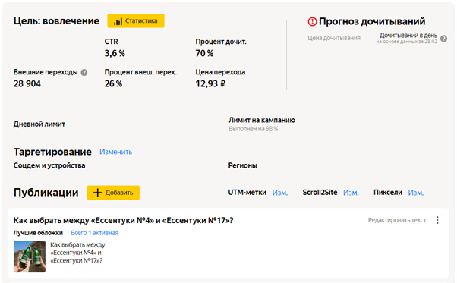Click the red warning icon near Прогноз дочитываний
The width and height of the screenshot is (457, 283).
pyautogui.click(x=312, y=21)
